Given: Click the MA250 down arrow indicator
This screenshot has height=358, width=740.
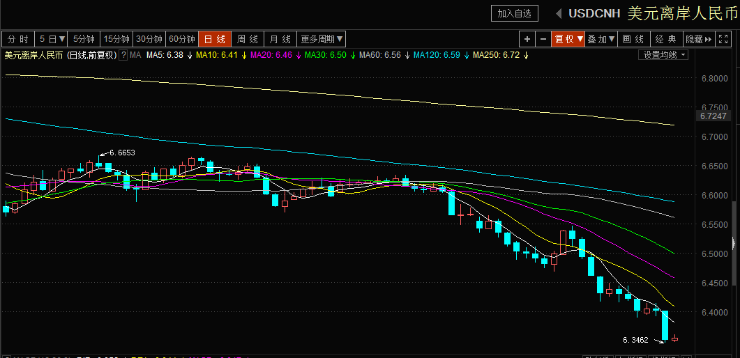Looking at the screenshot, I should (x=525, y=55).
